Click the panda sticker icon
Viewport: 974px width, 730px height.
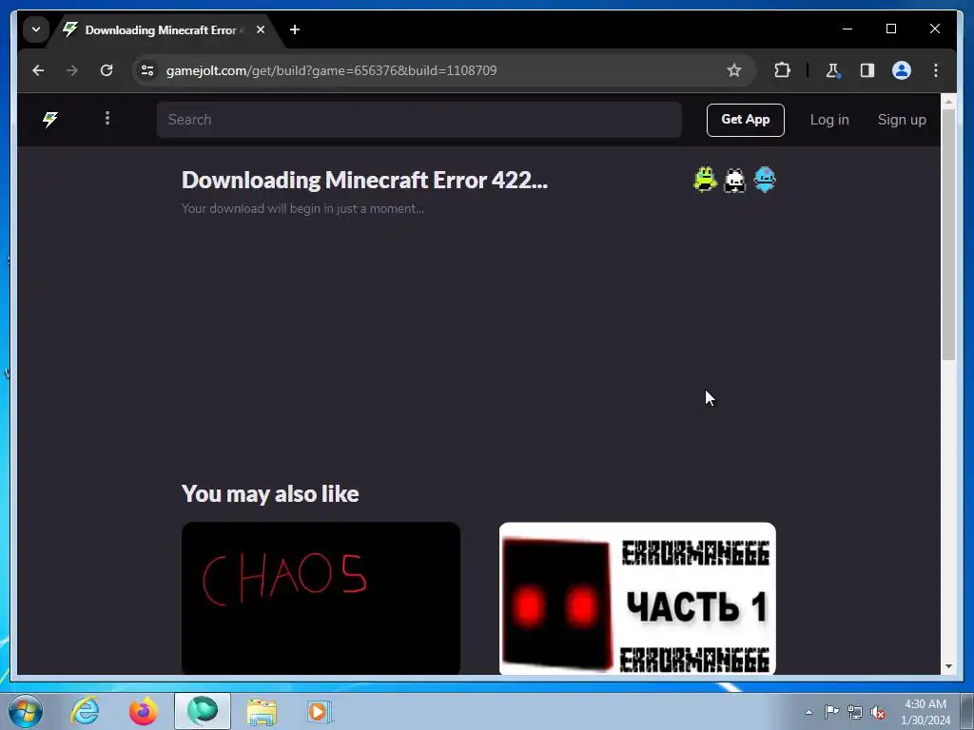[x=735, y=180]
